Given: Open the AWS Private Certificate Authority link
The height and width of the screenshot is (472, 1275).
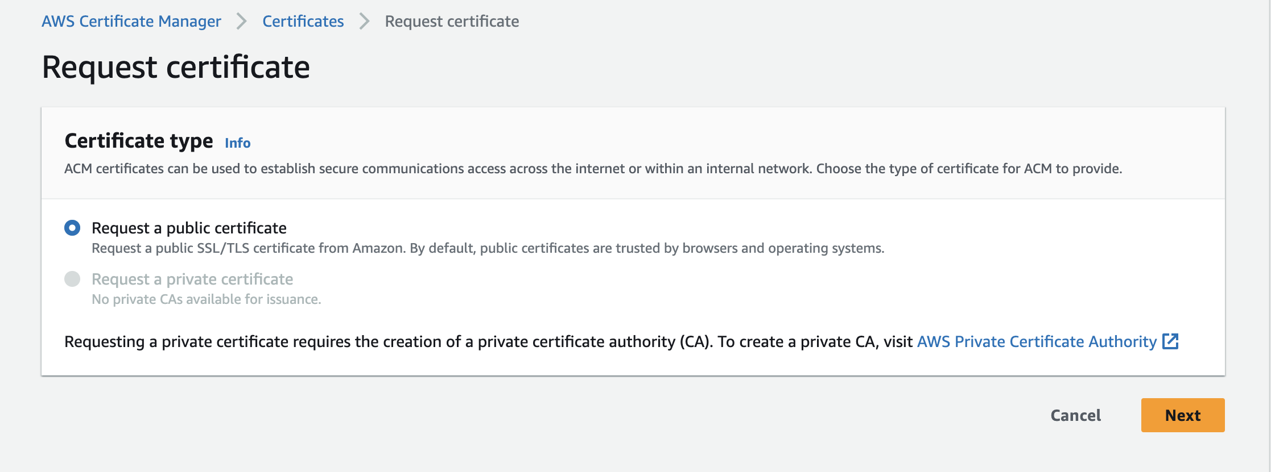Looking at the screenshot, I should (x=1037, y=341).
